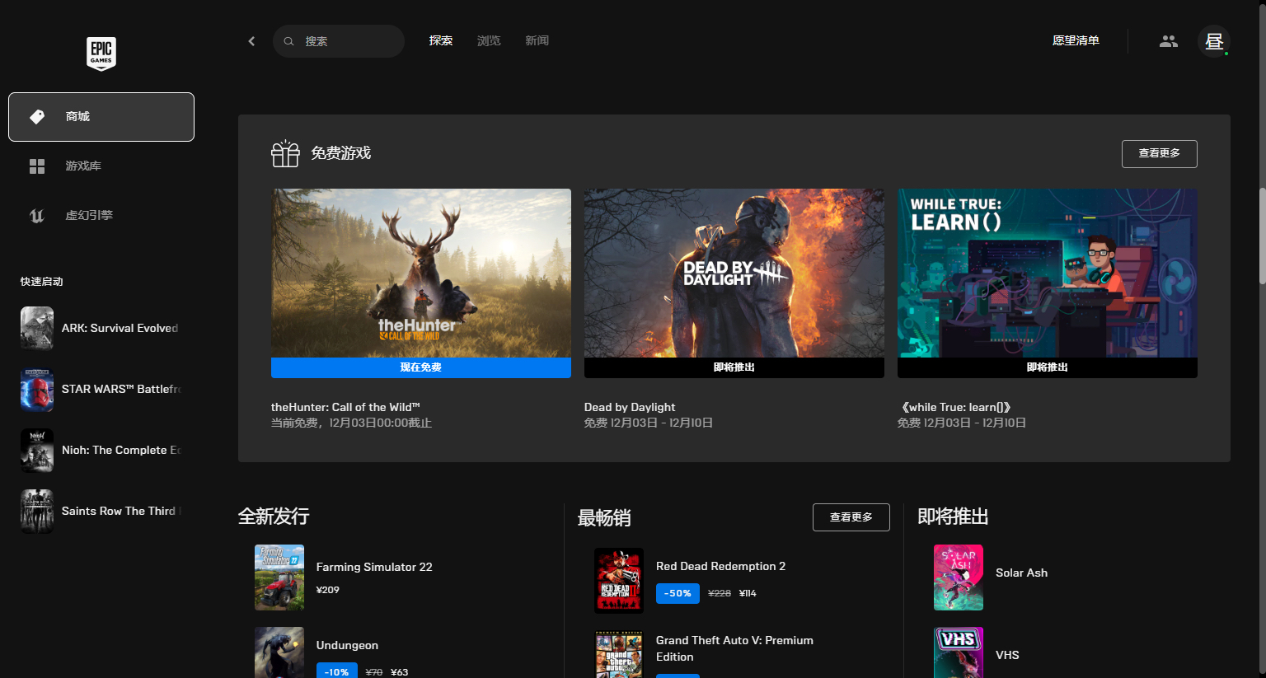Image resolution: width=1266 pixels, height=678 pixels.
Task: Open the Dead by Daylight artwork
Action: (734, 273)
